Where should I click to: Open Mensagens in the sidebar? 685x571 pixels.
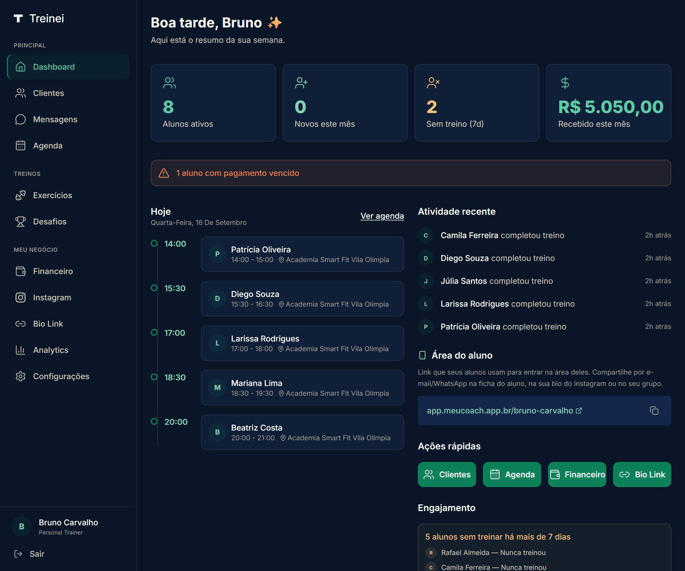pos(68,119)
